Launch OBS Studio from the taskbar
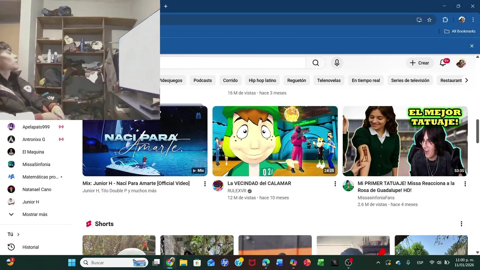 [x=348, y=262]
